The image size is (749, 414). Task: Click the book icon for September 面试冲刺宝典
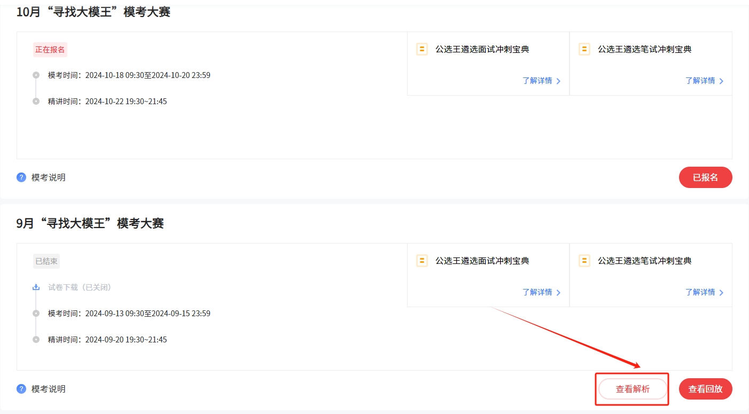[422, 261]
